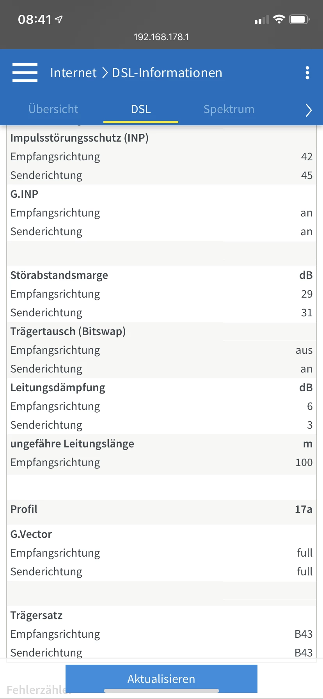Click the Störabstandsmarge section heading

point(59,275)
